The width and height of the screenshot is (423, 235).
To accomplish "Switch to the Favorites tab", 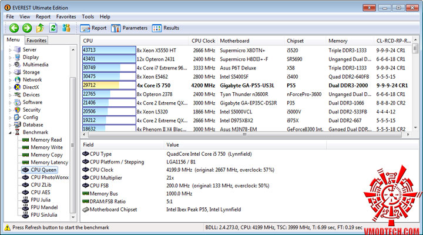I will pos(36,40).
